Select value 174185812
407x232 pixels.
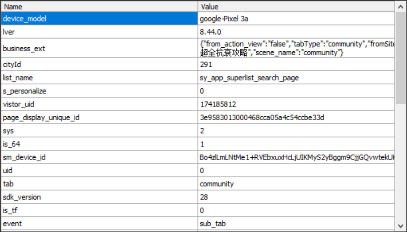296,104
